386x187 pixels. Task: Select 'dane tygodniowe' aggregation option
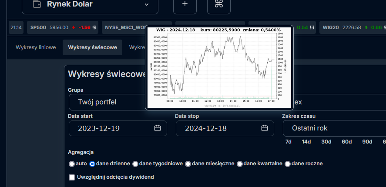[x=135, y=164]
